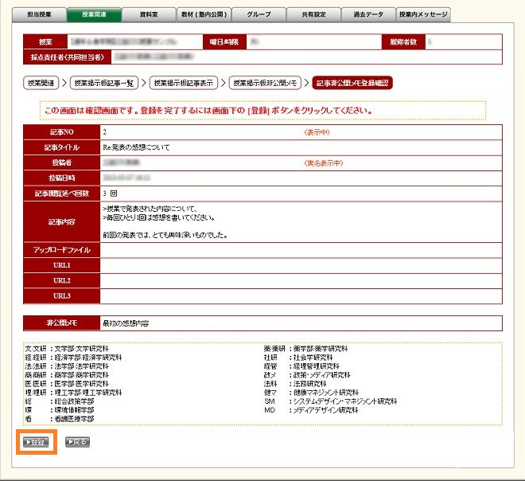Click the 〈実名表示中〉 status in 投稿者 row
Viewport: 525px width, 481px height.
tap(324, 162)
